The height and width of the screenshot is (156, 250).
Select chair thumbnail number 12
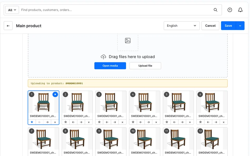pyautogui.click(x=212, y=139)
